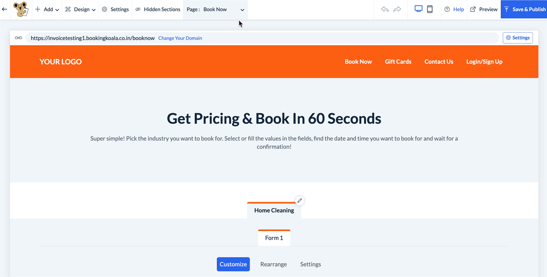Click the undo arrow icon

tap(385, 9)
